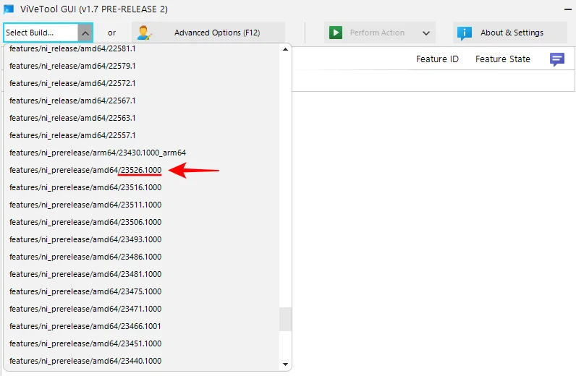The width and height of the screenshot is (576, 376).
Task: Choose prerelease build 23511.1000
Action: pyautogui.click(x=141, y=205)
